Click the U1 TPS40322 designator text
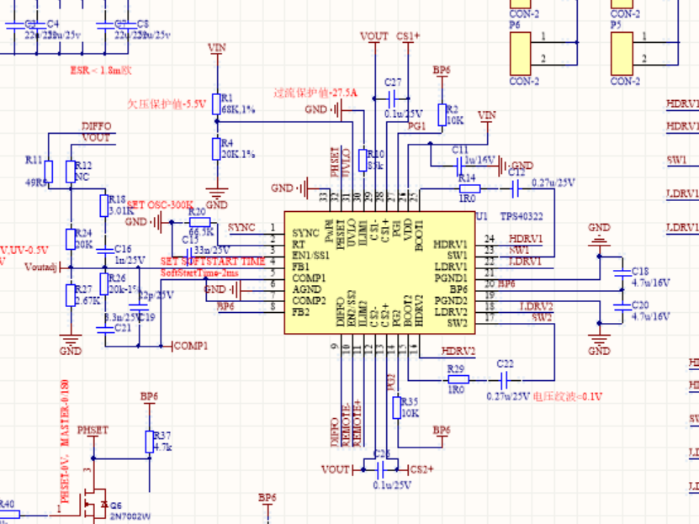This screenshot has height=524, width=699. pos(510,216)
